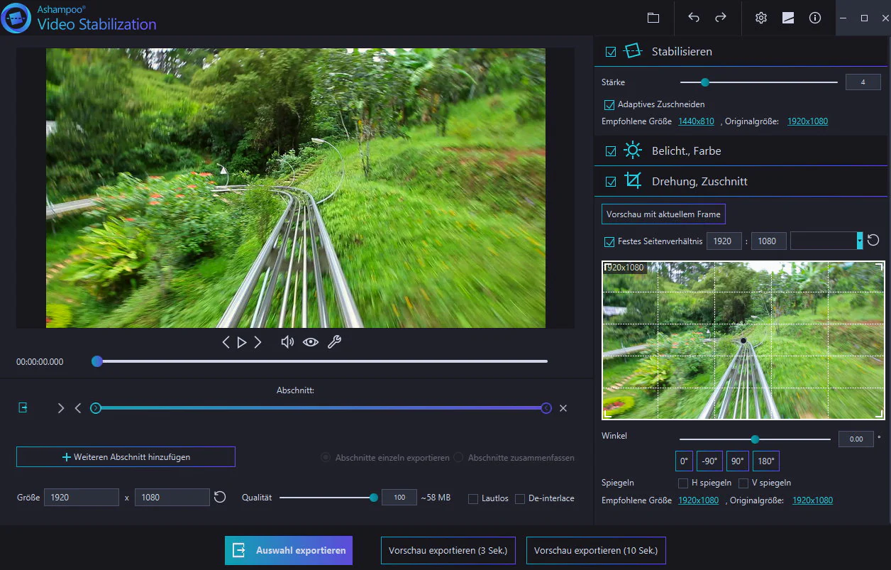Rotate to 90° preset
The height and width of the screenshot is (570, 891).
click(x=737, y=461)
